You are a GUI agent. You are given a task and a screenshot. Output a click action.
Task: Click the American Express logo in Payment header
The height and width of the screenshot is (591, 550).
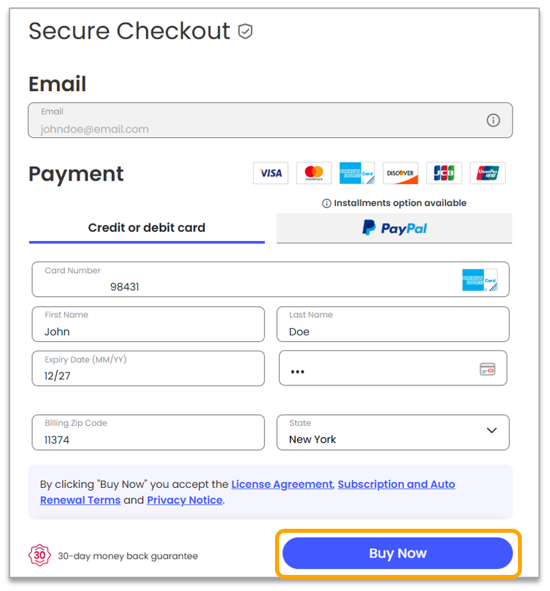pos(357,173)
